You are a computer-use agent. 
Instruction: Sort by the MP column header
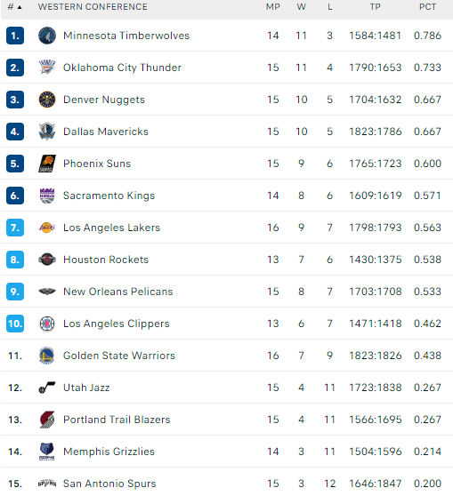pyautogui.click(x=272, y=7)
